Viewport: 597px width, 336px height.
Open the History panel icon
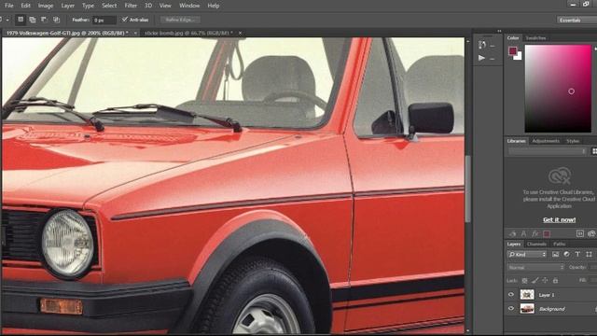pyautogui.click(x=482, y=45)
